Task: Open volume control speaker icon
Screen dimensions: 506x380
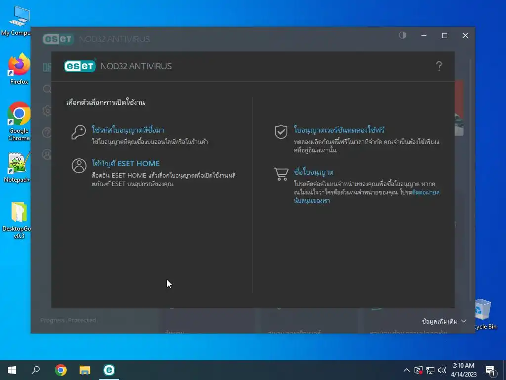Action: pos(442,370)
